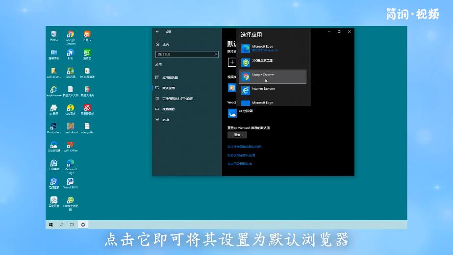Image resolution: width=453 pixels, height=255 pixels.
Task: Open Apps & features (应用和功能) section
Action: (x=170, y=77)
